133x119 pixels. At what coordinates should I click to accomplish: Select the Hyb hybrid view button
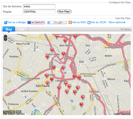(18, 112)
